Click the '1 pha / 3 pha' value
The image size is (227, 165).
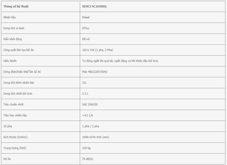point(90,126)
